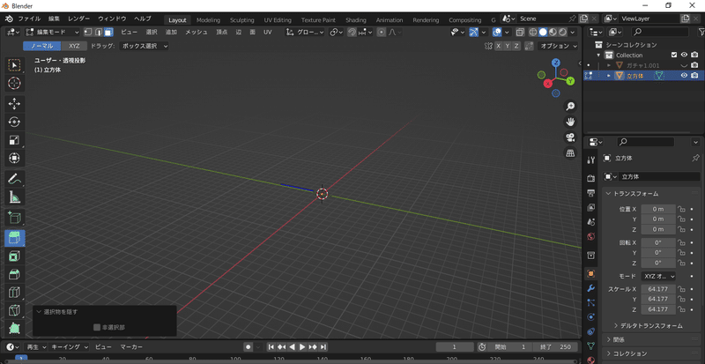The image size is (705, 364).
Task: Select the ノーマル orientation button
Action: pos(41,46)
